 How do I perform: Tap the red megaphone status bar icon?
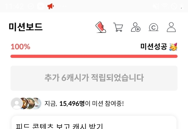[51, 6]
